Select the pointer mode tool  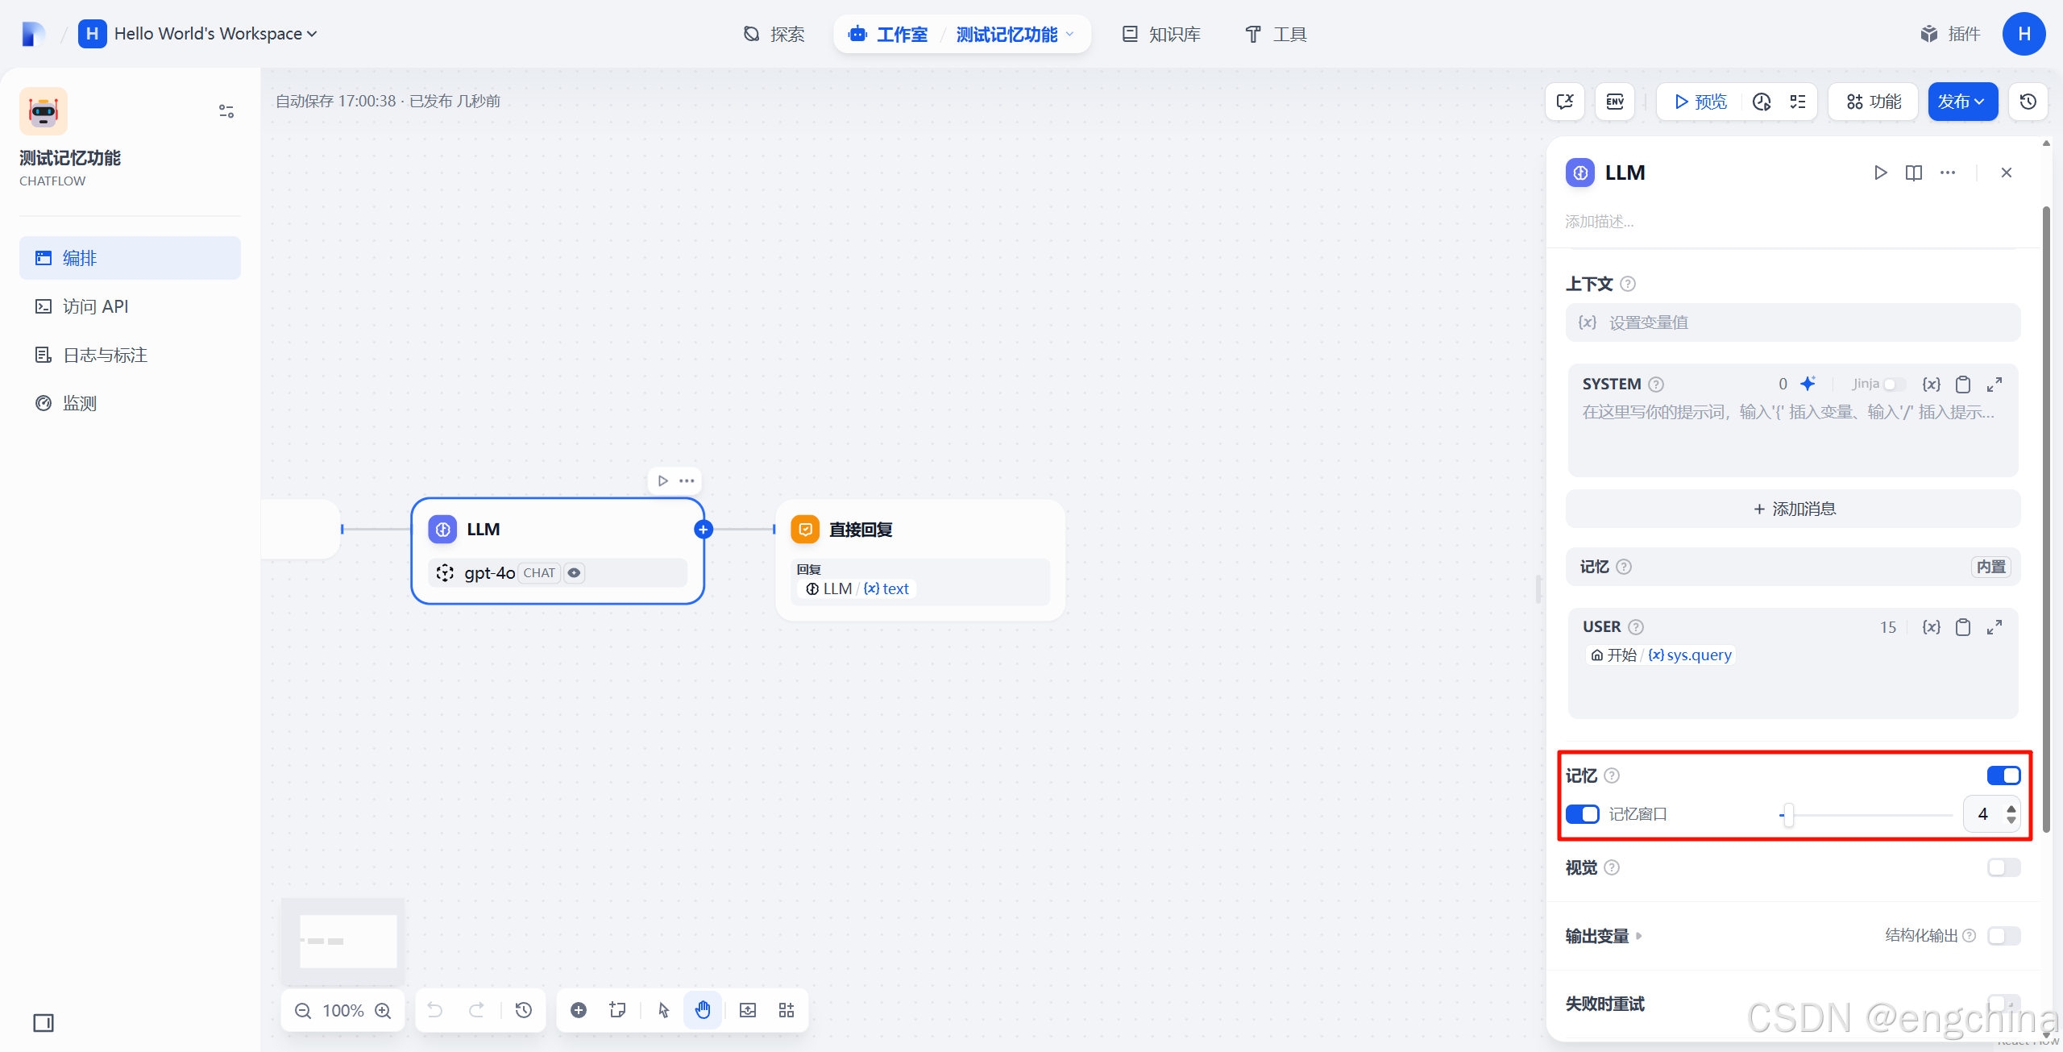663,1010
